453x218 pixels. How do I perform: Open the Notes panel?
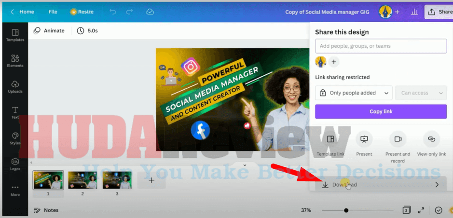tap(46, 210)
